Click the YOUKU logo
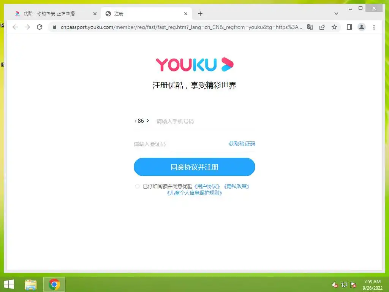Screen dimensions: 389x292 coord(195,65)
